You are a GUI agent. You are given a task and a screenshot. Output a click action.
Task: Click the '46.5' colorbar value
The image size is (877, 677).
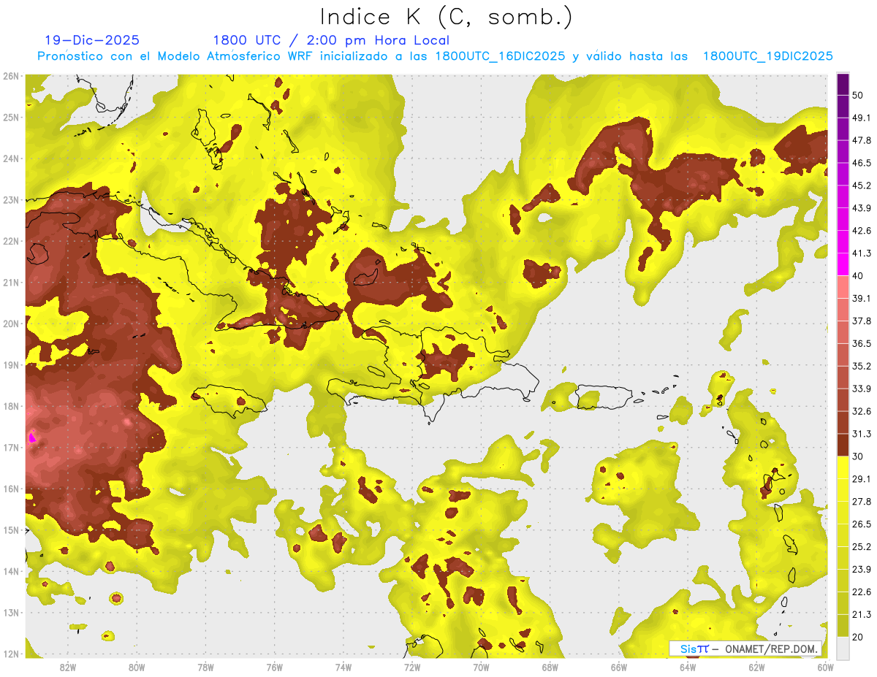pos(862,163)
